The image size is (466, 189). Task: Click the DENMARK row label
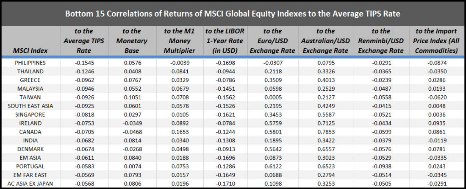[31, 149]
